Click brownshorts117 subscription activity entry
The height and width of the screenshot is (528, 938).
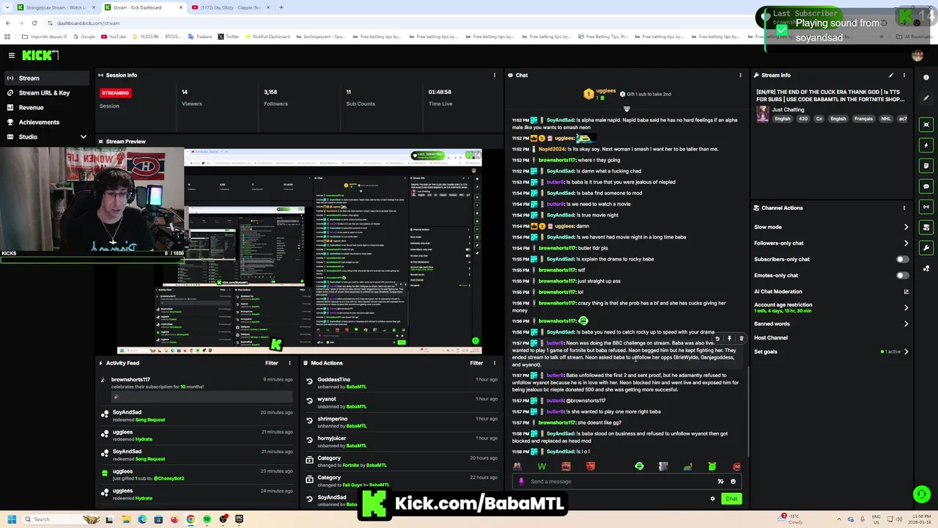tap(196, 389)
